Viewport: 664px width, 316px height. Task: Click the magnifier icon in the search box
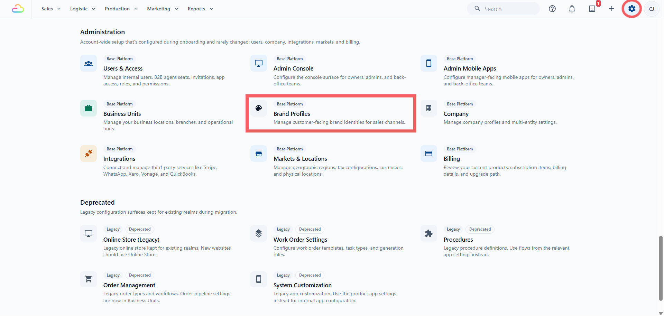pyautogui.click(x=477, y=9)
